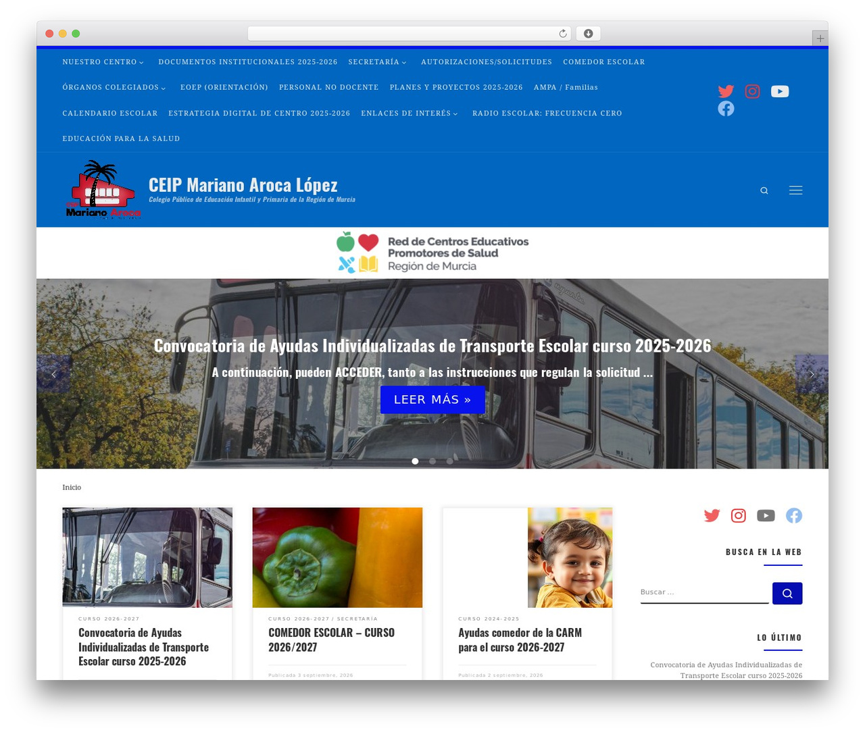Click in the Buscar search field
The width and height of the screenshot is (865, 732).
[x=705, y=592]
